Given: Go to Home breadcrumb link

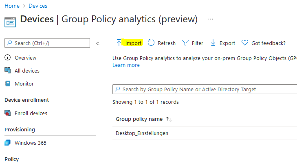Looking at the screenshot, I should [x=12, y=6].
